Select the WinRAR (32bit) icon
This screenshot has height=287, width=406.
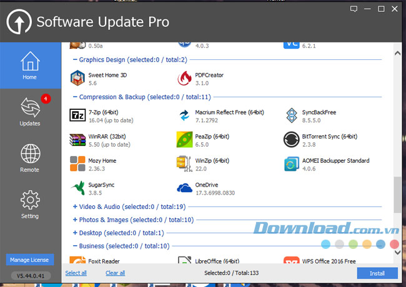77,140
